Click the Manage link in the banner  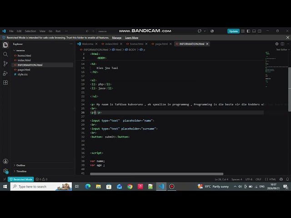tap(116, 38)
